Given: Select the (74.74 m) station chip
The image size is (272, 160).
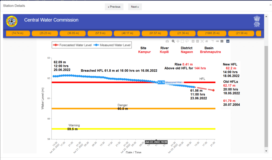Looking at the screenshot, I should tap(18, 33).
